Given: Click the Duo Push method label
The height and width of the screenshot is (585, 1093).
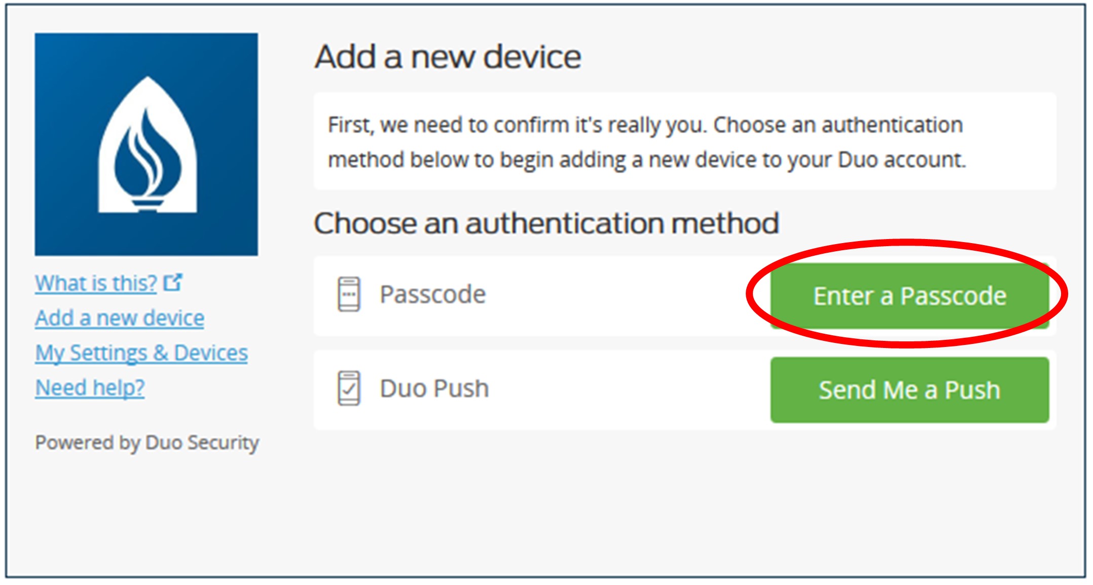Looking at the screenshot, I should [x=434, y=389].
